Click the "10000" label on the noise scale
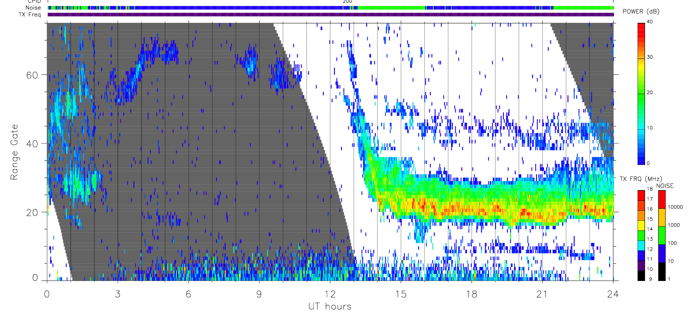 tap(675, 207)
